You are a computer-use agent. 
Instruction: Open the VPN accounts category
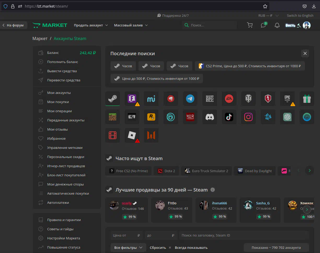pyautogui.click(x=307, y=117)
